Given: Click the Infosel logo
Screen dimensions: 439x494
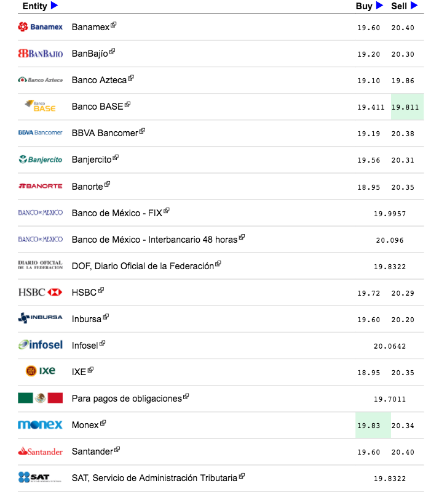Looking at the screenshot, I should click(41, 345).
